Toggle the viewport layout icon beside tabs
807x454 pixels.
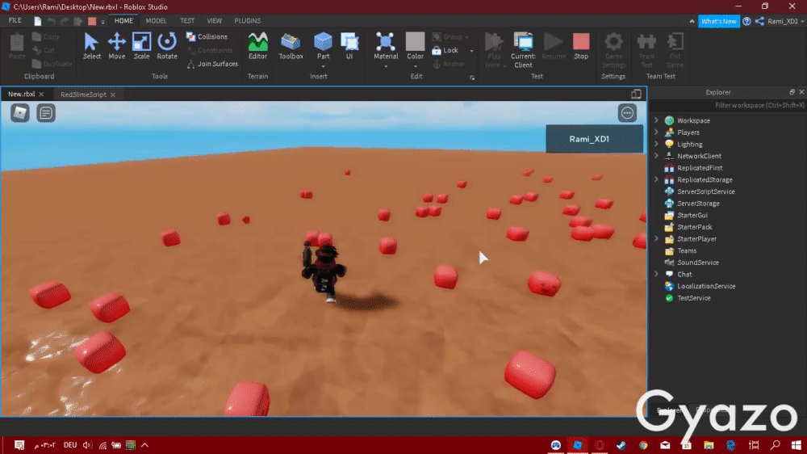coord(636,94)
